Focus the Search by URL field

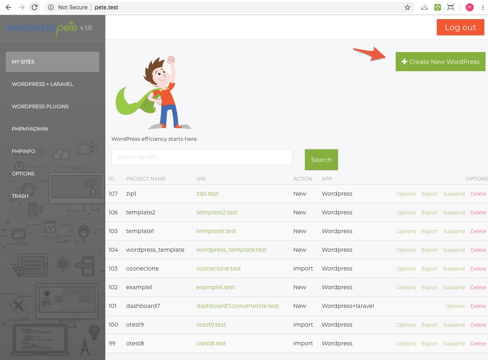point(202,157)
